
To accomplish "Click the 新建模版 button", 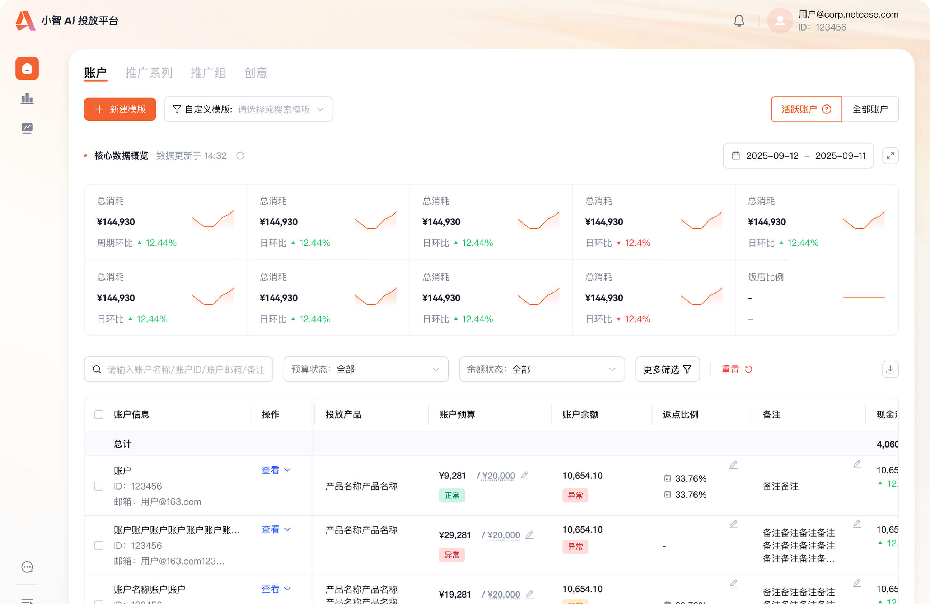I will click(120, 109).
